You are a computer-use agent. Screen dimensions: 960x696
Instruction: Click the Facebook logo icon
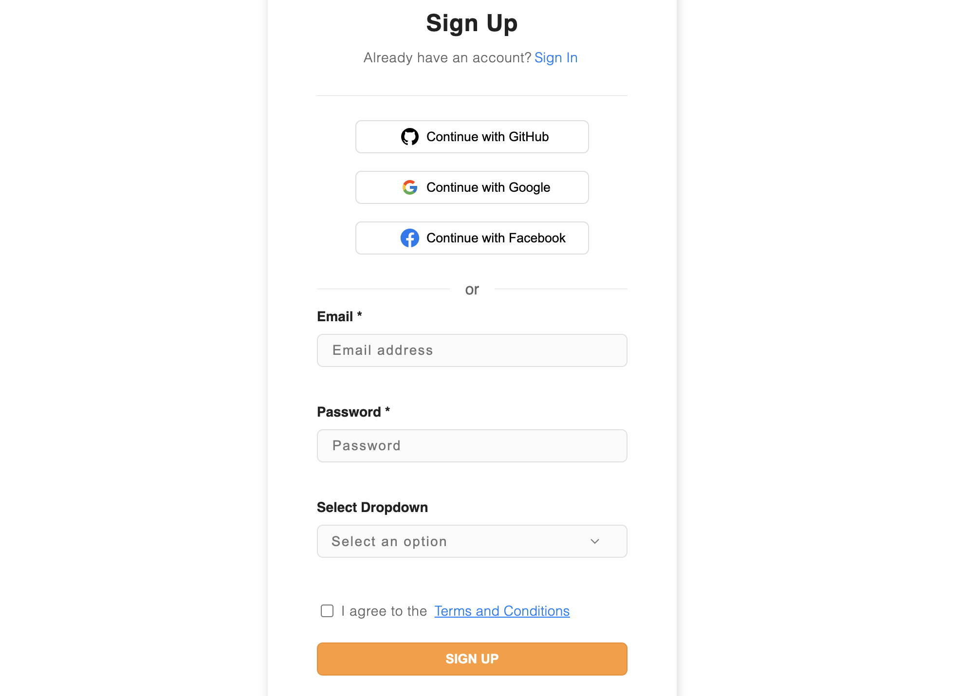(x=410, y=238)
